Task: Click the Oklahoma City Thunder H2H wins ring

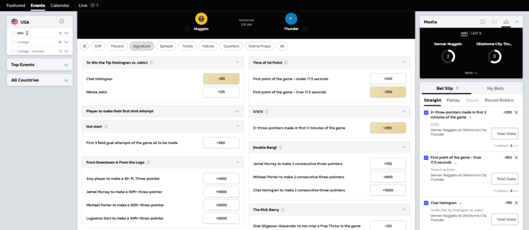Action: click(x=494, y=56)
